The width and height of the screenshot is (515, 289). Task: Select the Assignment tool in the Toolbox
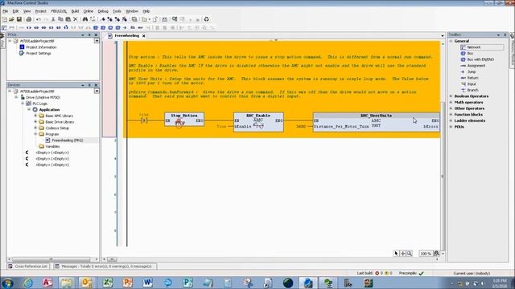(473, 66)
